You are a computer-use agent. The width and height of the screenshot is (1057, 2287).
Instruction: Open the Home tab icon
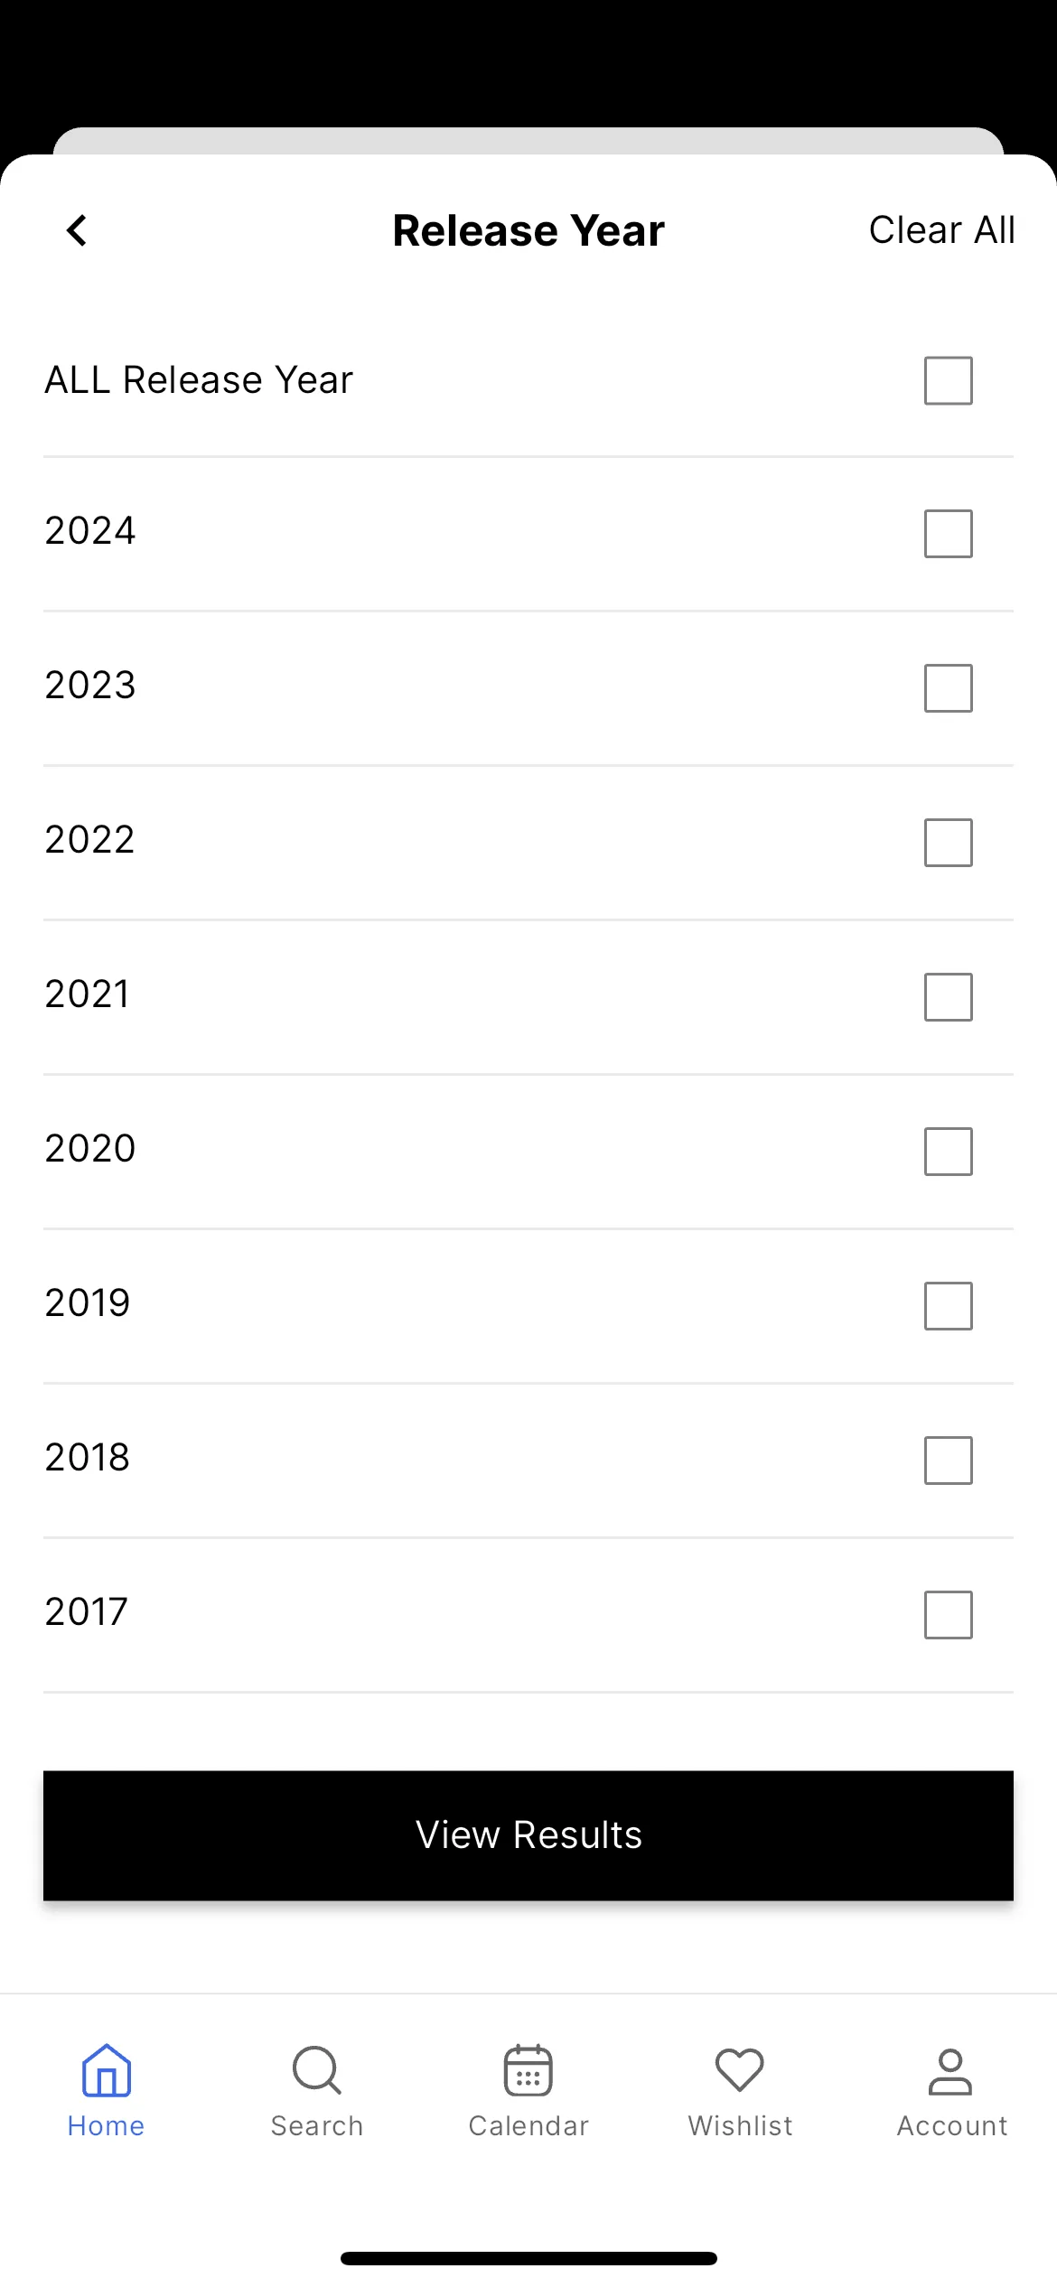107,2070
